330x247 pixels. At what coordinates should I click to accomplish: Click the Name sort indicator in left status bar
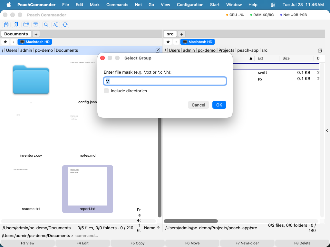tap(152, 228)
